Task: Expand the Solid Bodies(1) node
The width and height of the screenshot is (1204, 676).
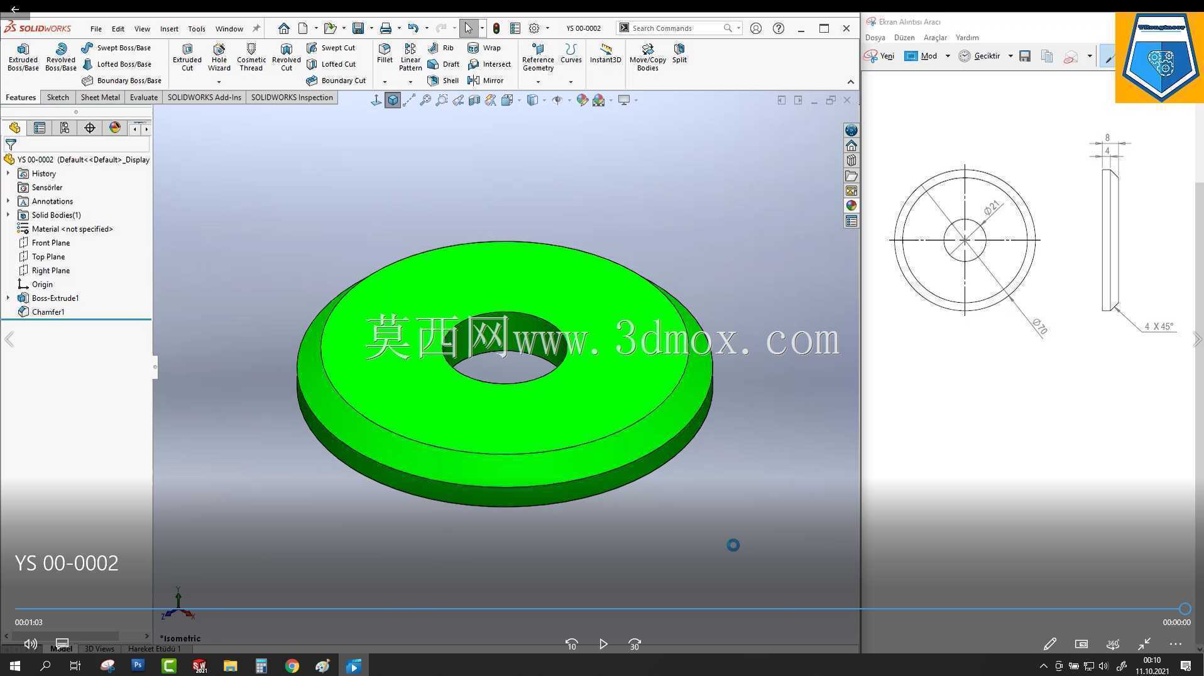Action: tap(8, 215)
